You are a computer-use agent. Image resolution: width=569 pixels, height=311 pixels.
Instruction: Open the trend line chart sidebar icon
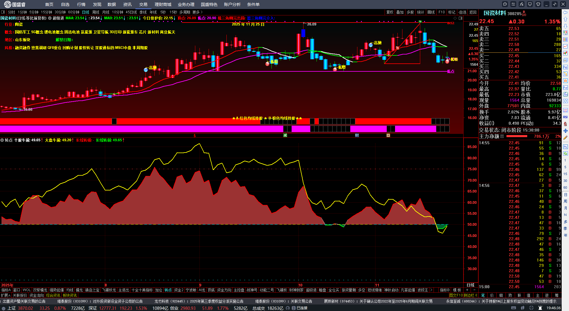click(x=565, y=46)
